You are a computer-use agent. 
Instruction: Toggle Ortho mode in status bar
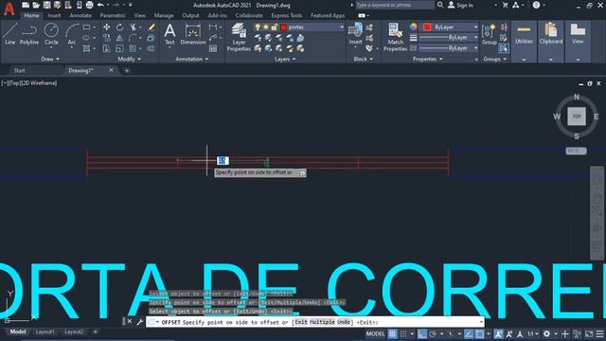(421, 333)
